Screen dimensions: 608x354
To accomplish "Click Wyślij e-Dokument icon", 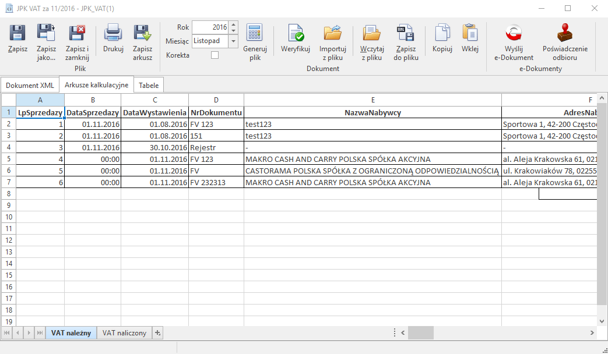I will pos(514,34).
